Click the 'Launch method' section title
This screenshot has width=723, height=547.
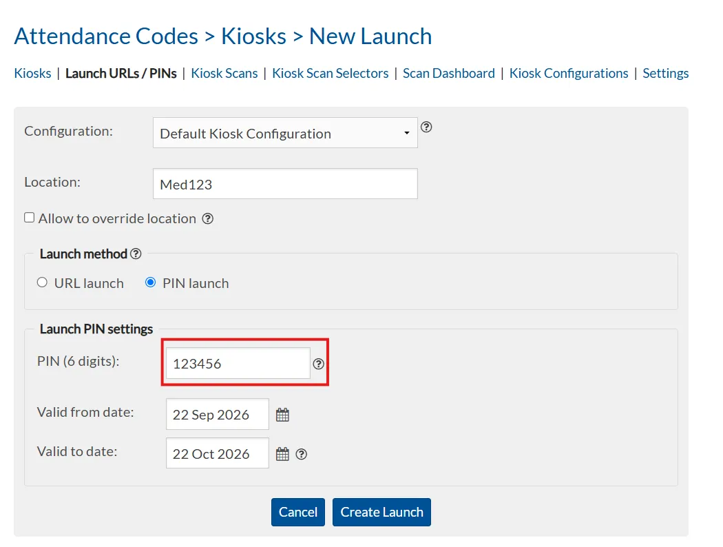pyautogui.click(x=83, y=254)
